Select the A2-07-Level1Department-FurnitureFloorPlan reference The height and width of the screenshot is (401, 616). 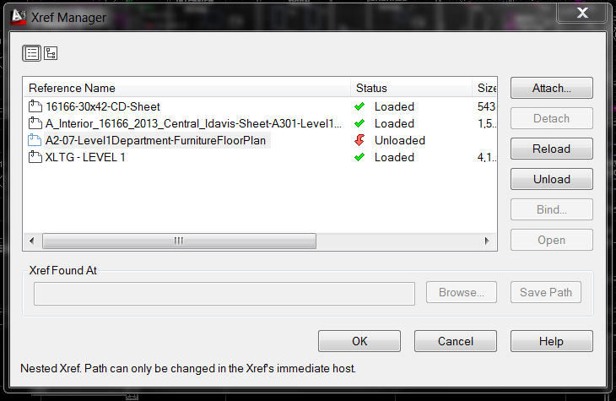coord(155,140)
